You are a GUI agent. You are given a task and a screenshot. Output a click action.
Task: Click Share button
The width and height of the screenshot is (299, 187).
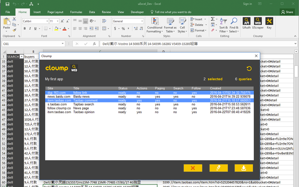click(287, 12)
